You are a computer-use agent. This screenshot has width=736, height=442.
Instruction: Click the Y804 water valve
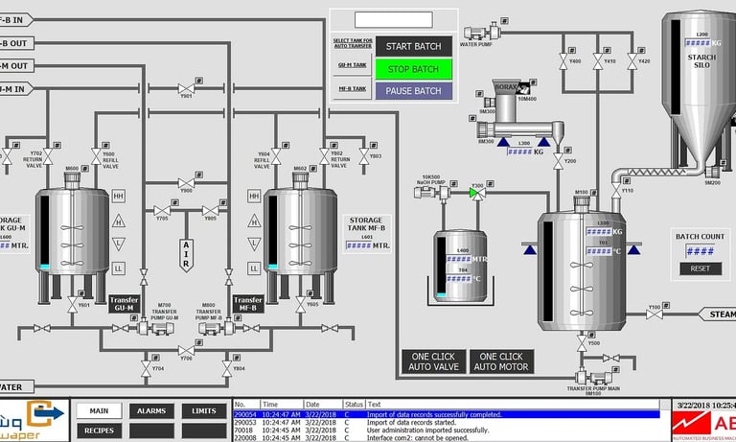pyautogui.click(x=227, y=368)
